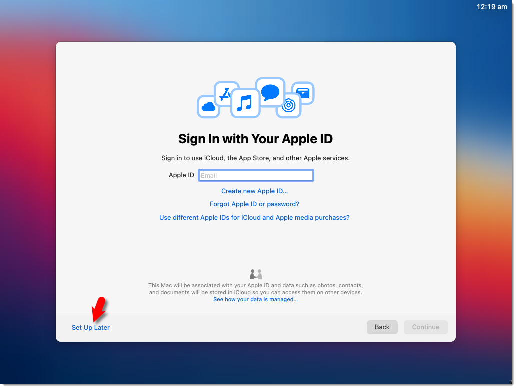Focus the Apple ID email field
Image resolution: width=517 pixels, height=389 pixels.
pos(256,175)
